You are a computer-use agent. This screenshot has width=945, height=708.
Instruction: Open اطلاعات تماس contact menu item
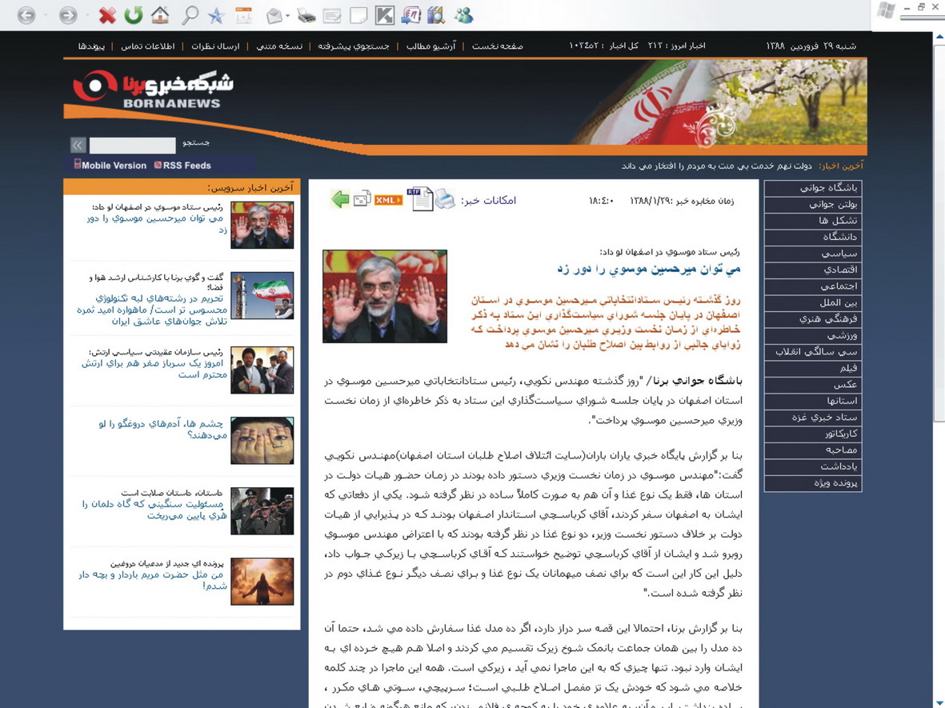point(148,46)
